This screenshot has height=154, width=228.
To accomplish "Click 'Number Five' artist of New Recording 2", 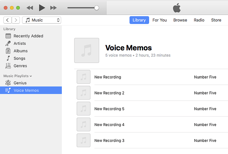I will click(x=205, y=93).
